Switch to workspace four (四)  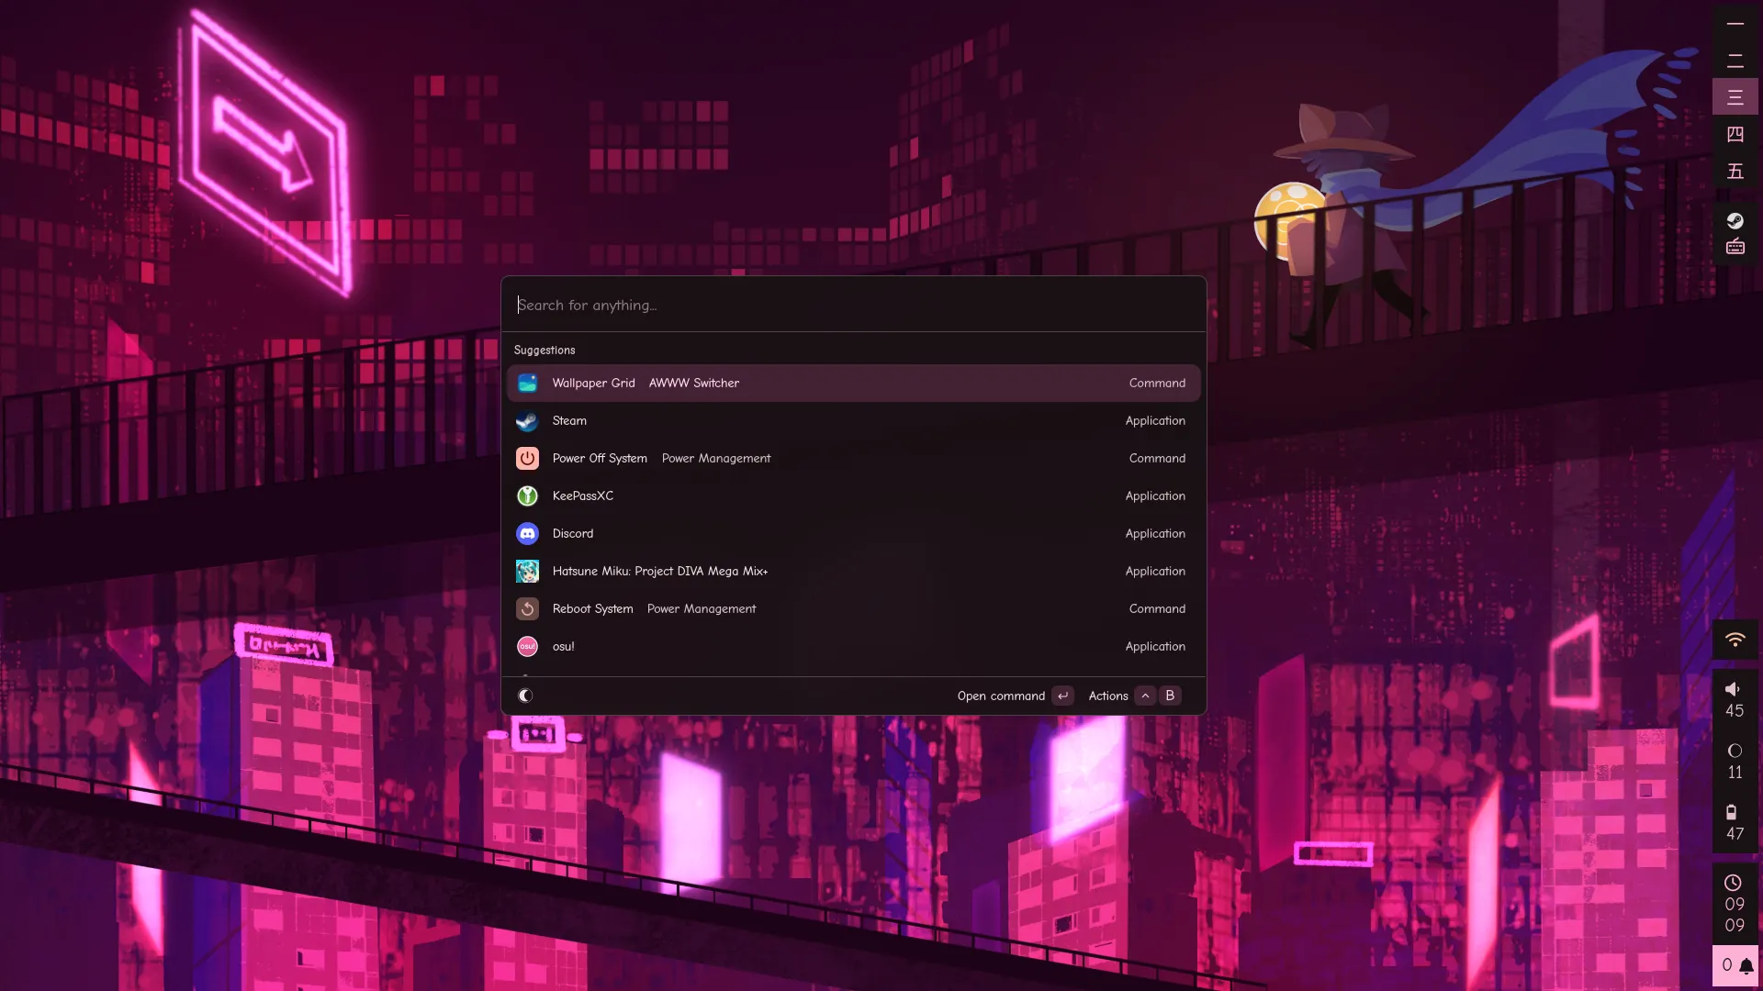(1735, 135)
